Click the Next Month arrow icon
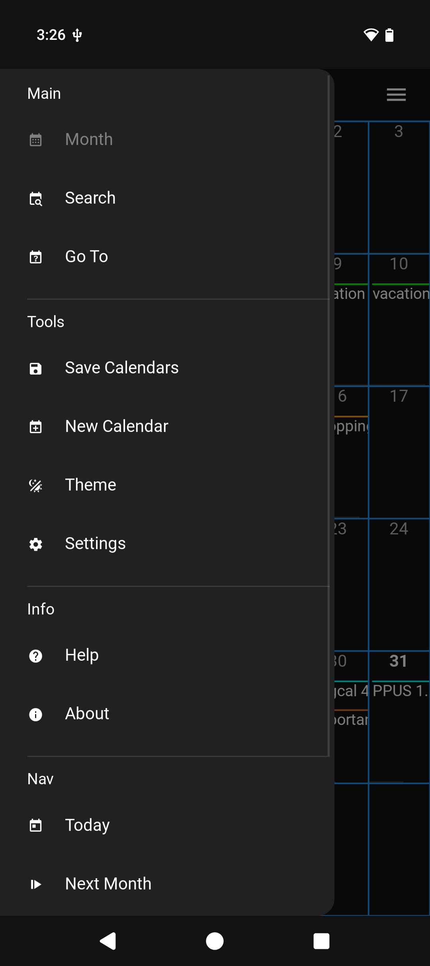The height and width of the screenshot is (966, 430). click(36, 884)
